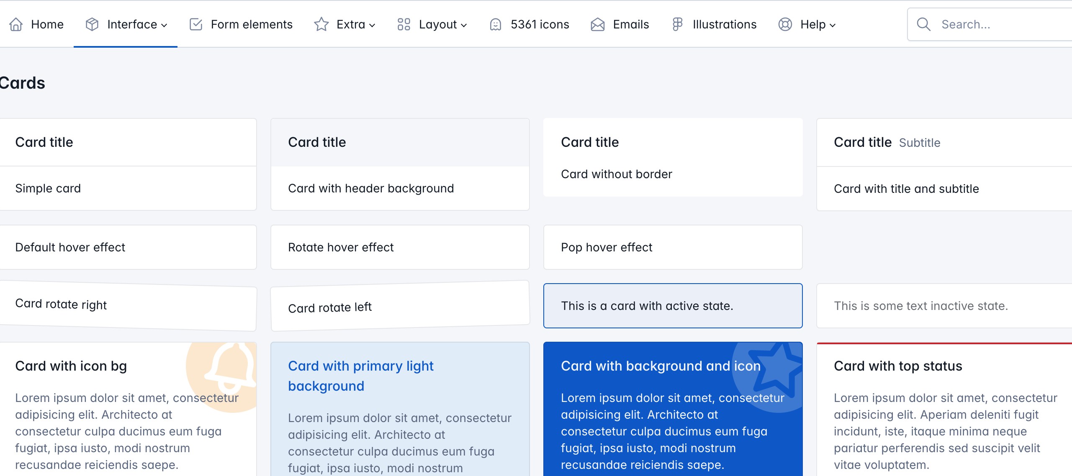Click the Default hover effect card
The image size is (1072, 476).
pos(127,247)
